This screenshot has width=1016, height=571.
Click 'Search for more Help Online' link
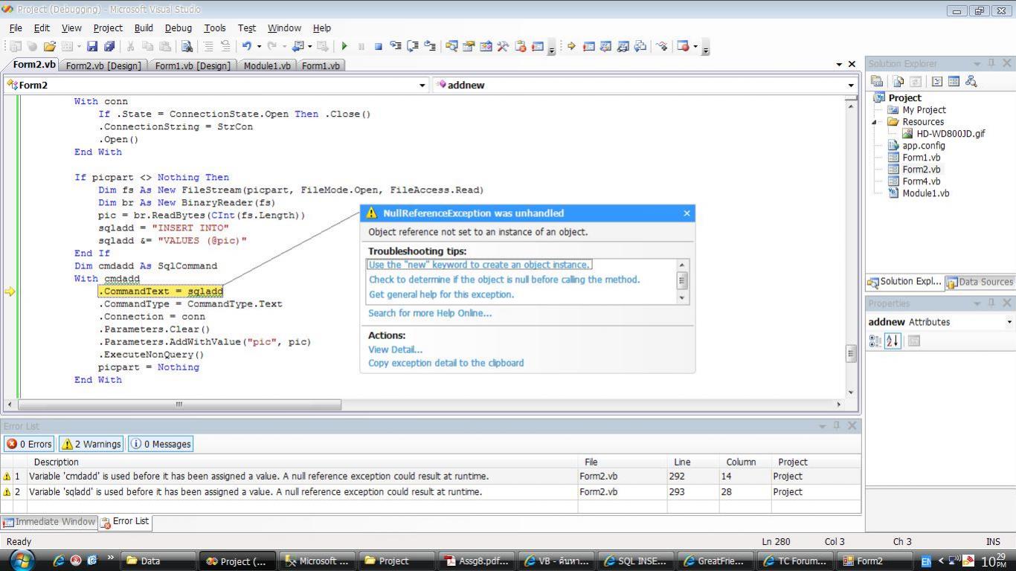430,313
